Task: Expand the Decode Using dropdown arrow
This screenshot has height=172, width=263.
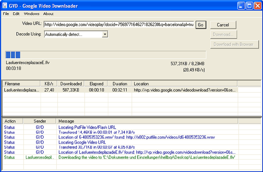Action: [105, 34]
